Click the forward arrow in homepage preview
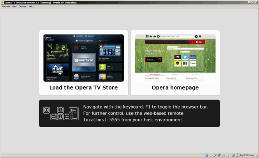This screenshot has height=158, width=259. coord(155,36)
